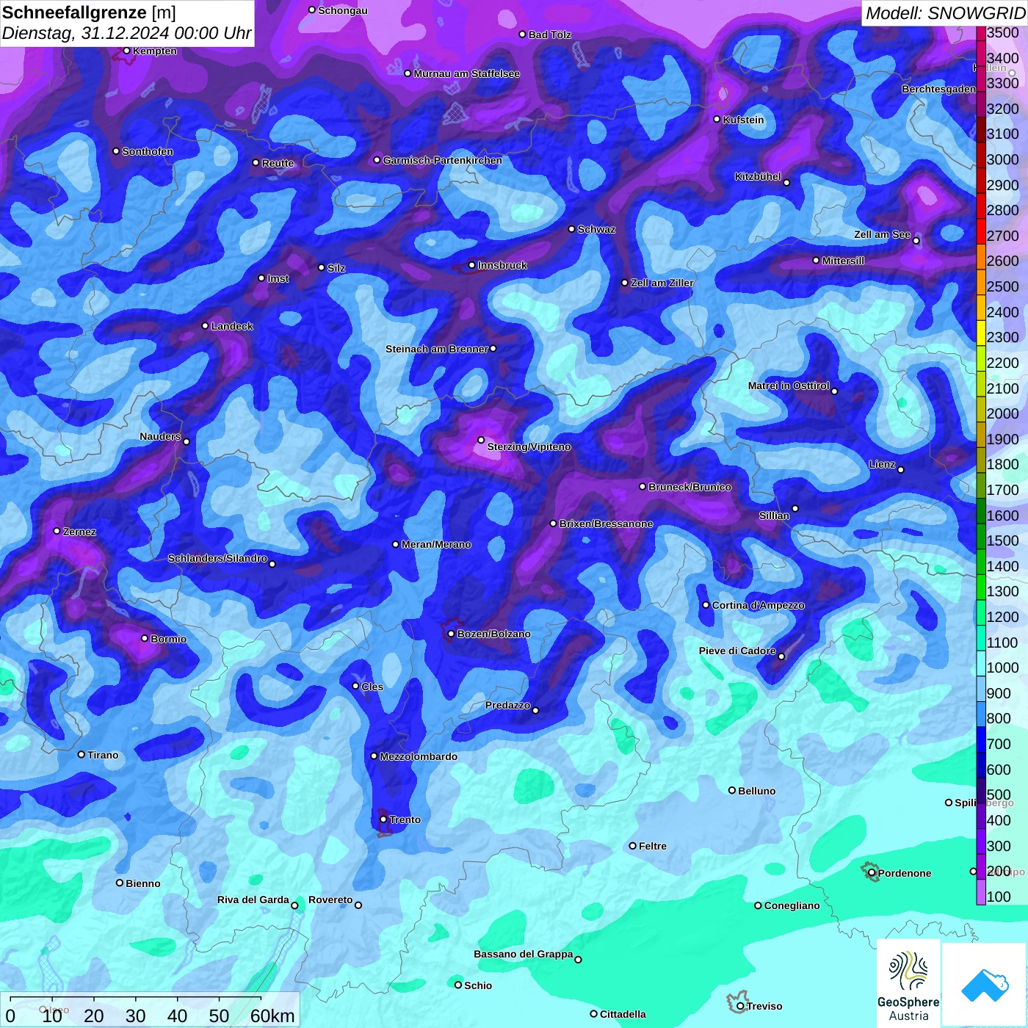The image size is (1028, 1028).
Task: Click the Bruneck/Brunico label
Action: [x=689, y=487]
